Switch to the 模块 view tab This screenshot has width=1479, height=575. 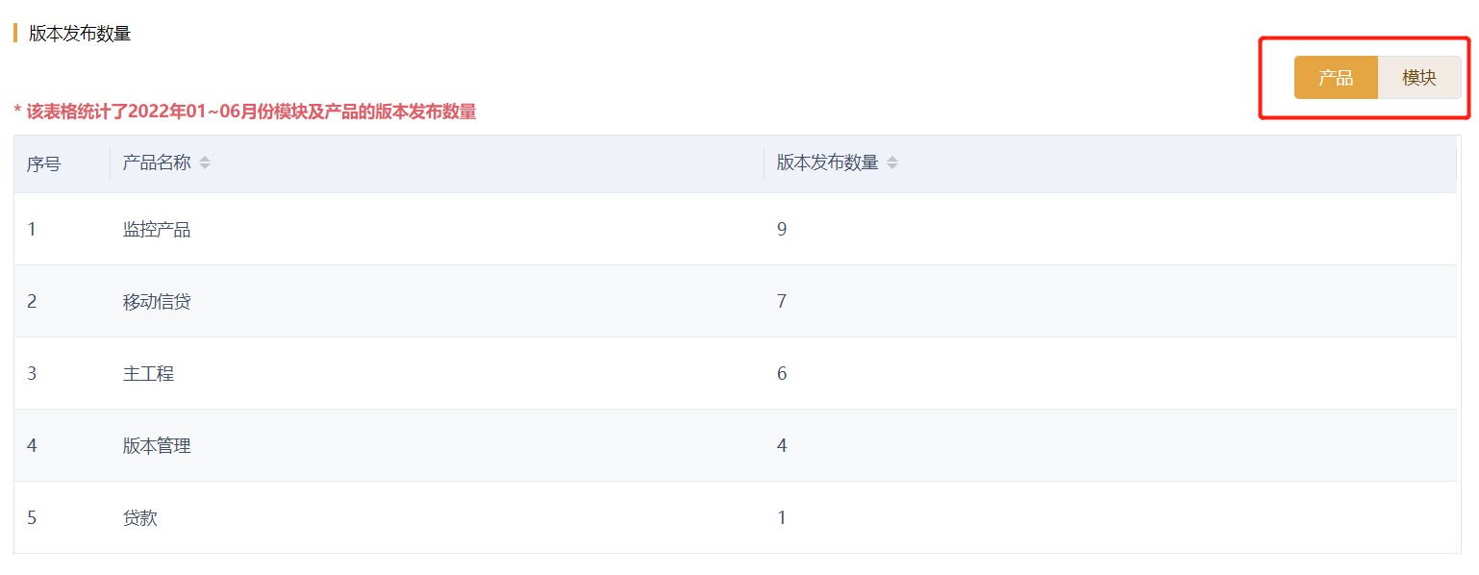pos(1418,78)
